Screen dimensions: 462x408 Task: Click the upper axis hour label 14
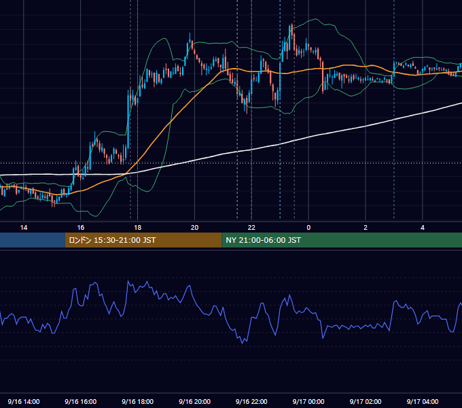(x=24, y=228)
